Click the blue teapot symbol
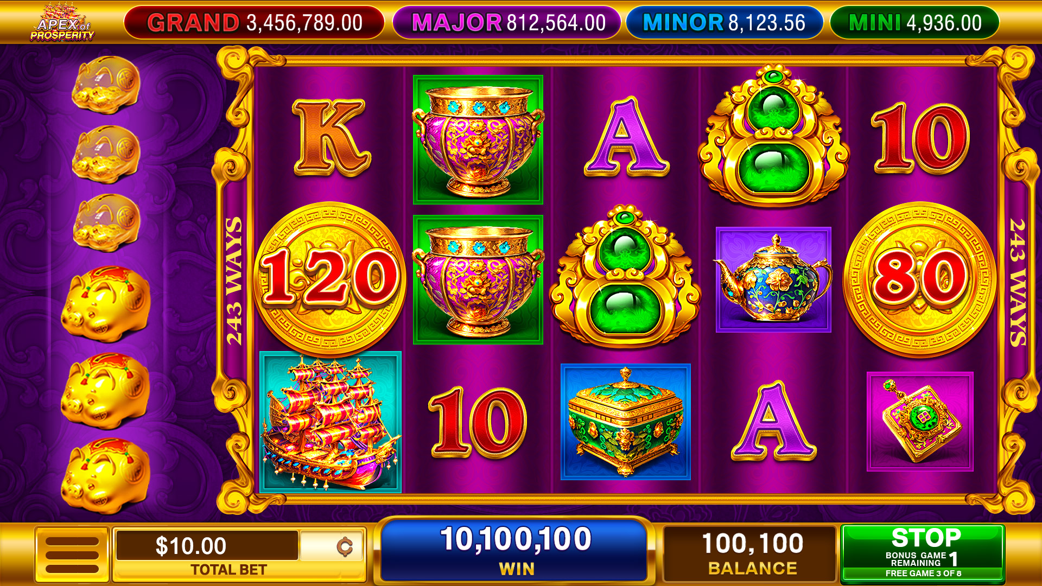The height and width of the screenshot is (586, 1042). click(773, 279)
